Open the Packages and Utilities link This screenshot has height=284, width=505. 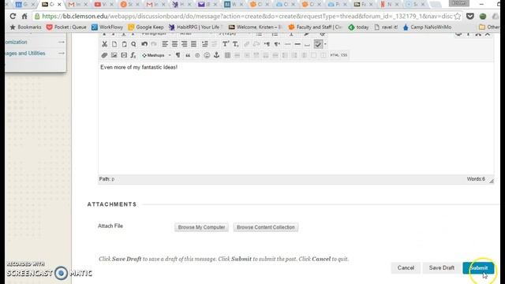pyautogui.click(x=25, y=53)
